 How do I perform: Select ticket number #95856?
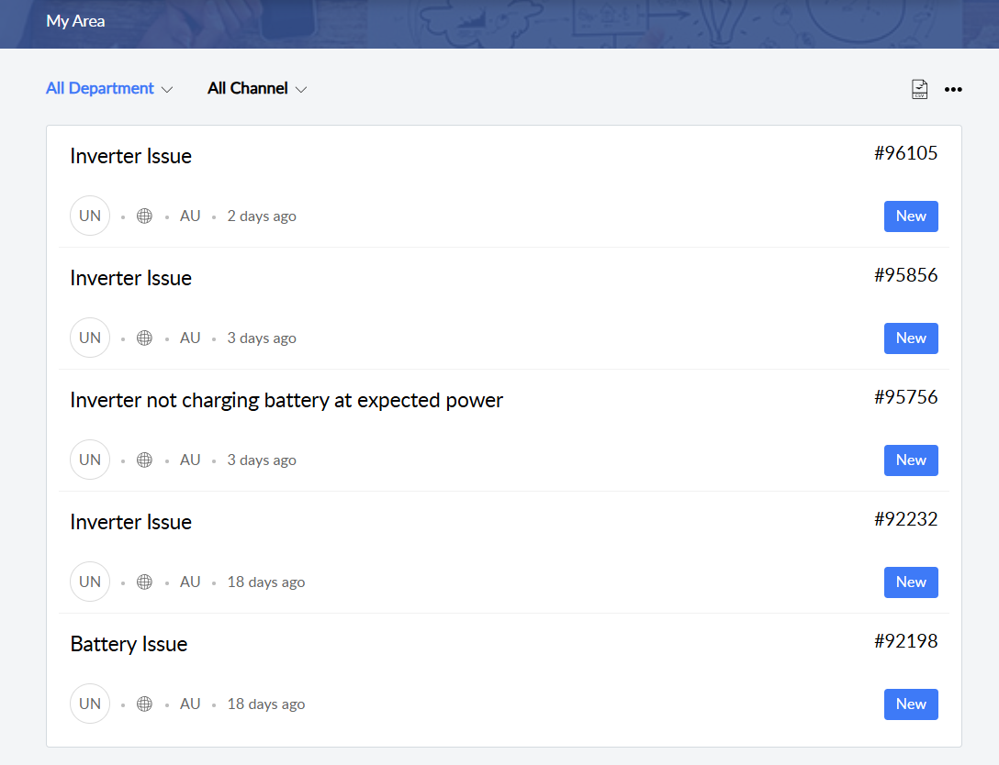point(905,275)
